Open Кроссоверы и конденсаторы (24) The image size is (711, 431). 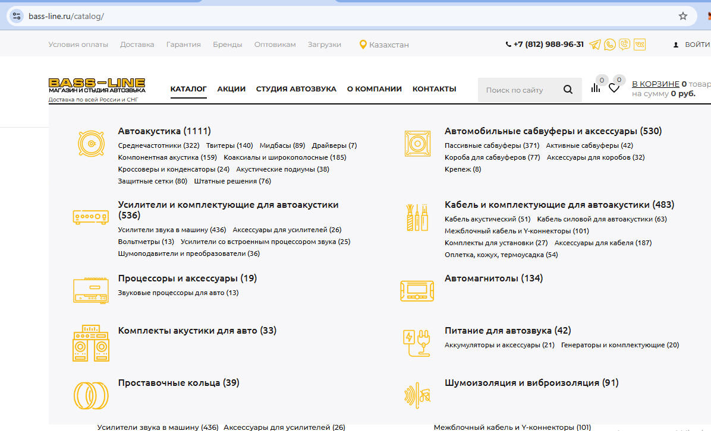tap(174, 169)
